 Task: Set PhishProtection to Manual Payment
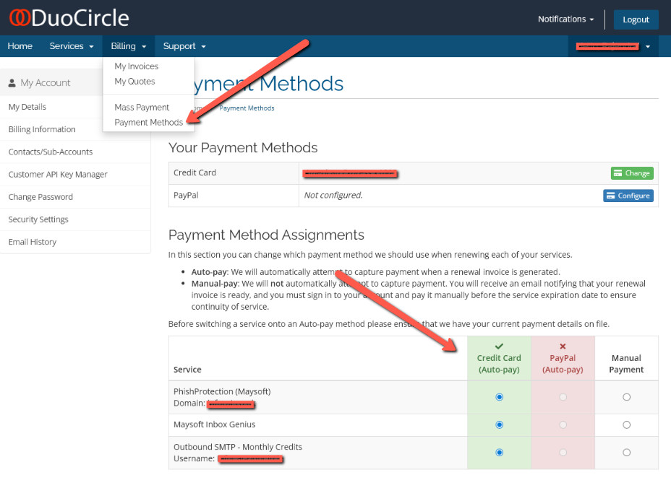626,397
